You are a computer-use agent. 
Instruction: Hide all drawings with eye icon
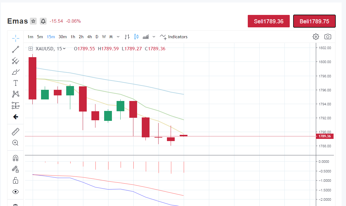click(16, 192)
